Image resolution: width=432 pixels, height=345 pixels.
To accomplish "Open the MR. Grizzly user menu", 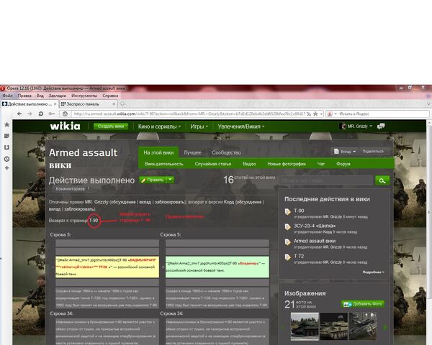I will tap(356, 126).
